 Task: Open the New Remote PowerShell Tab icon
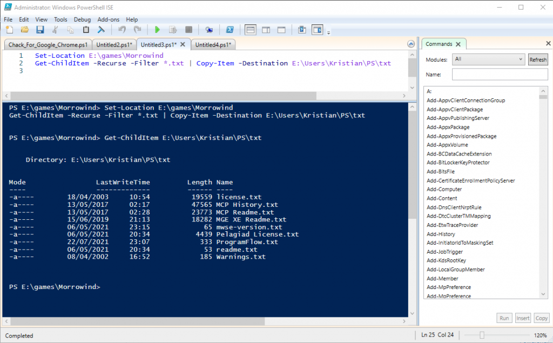point(210,30)
